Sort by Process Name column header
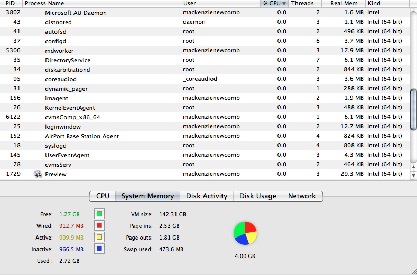Viewport: 417px width, 275px height. coord(101,4)
